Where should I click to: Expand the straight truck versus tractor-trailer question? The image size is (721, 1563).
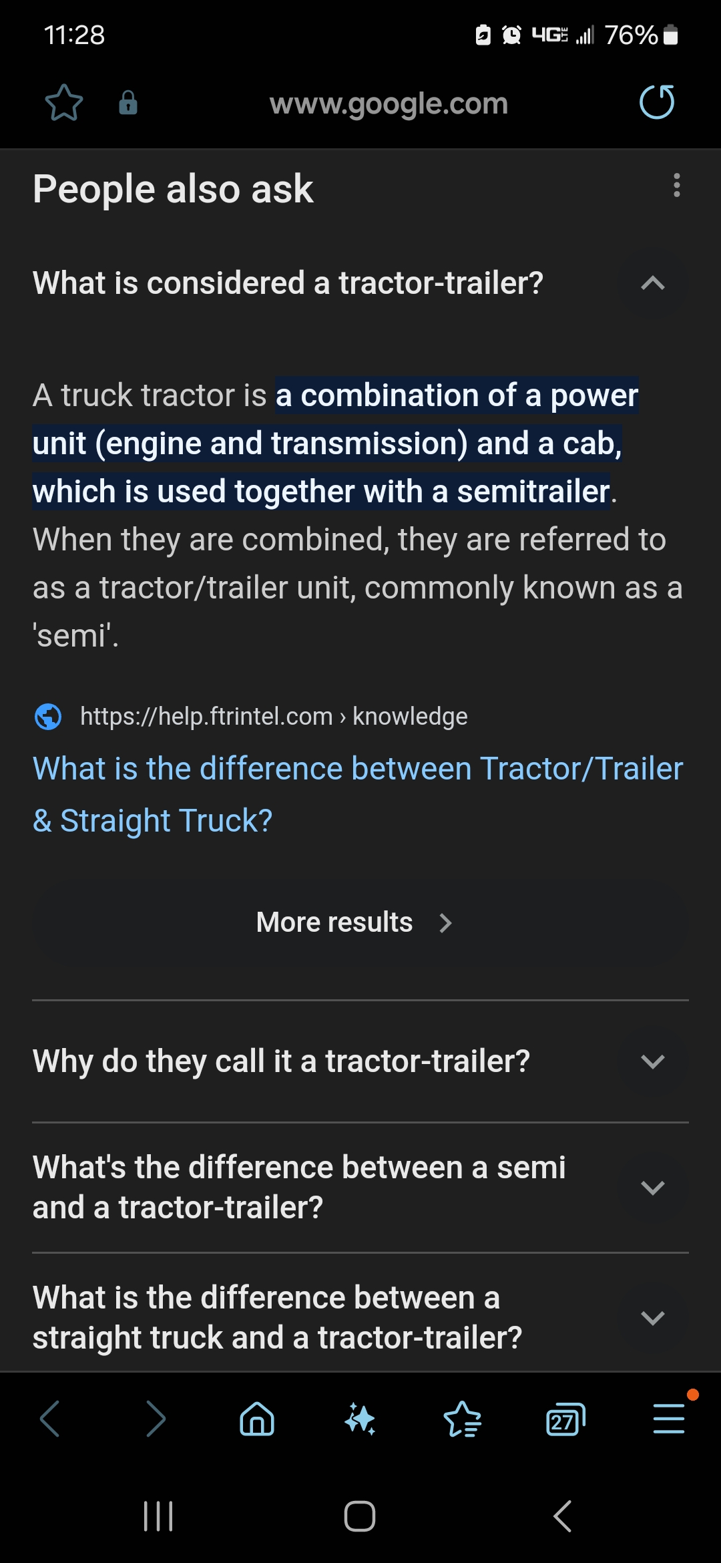[x=652, y=1318]
